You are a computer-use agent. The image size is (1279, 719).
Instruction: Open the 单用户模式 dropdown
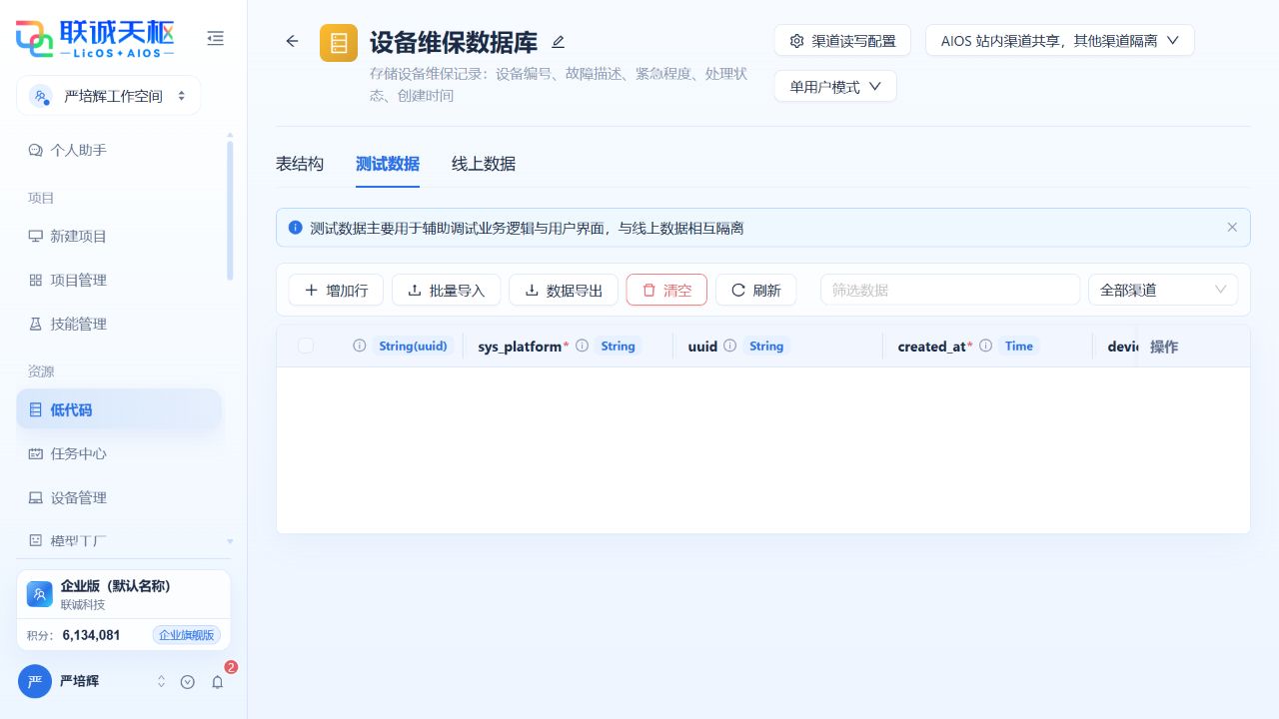coord(835,87)
